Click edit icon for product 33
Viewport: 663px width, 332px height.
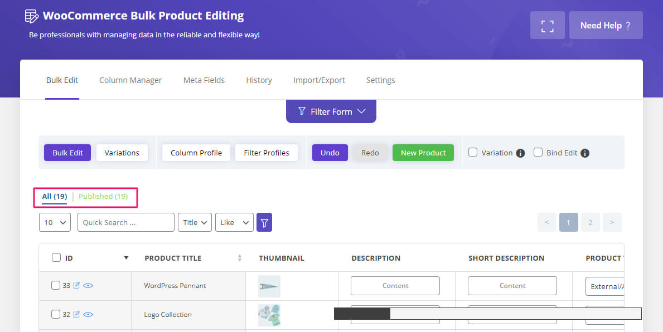pyautogui.click(x=77, y=285)
